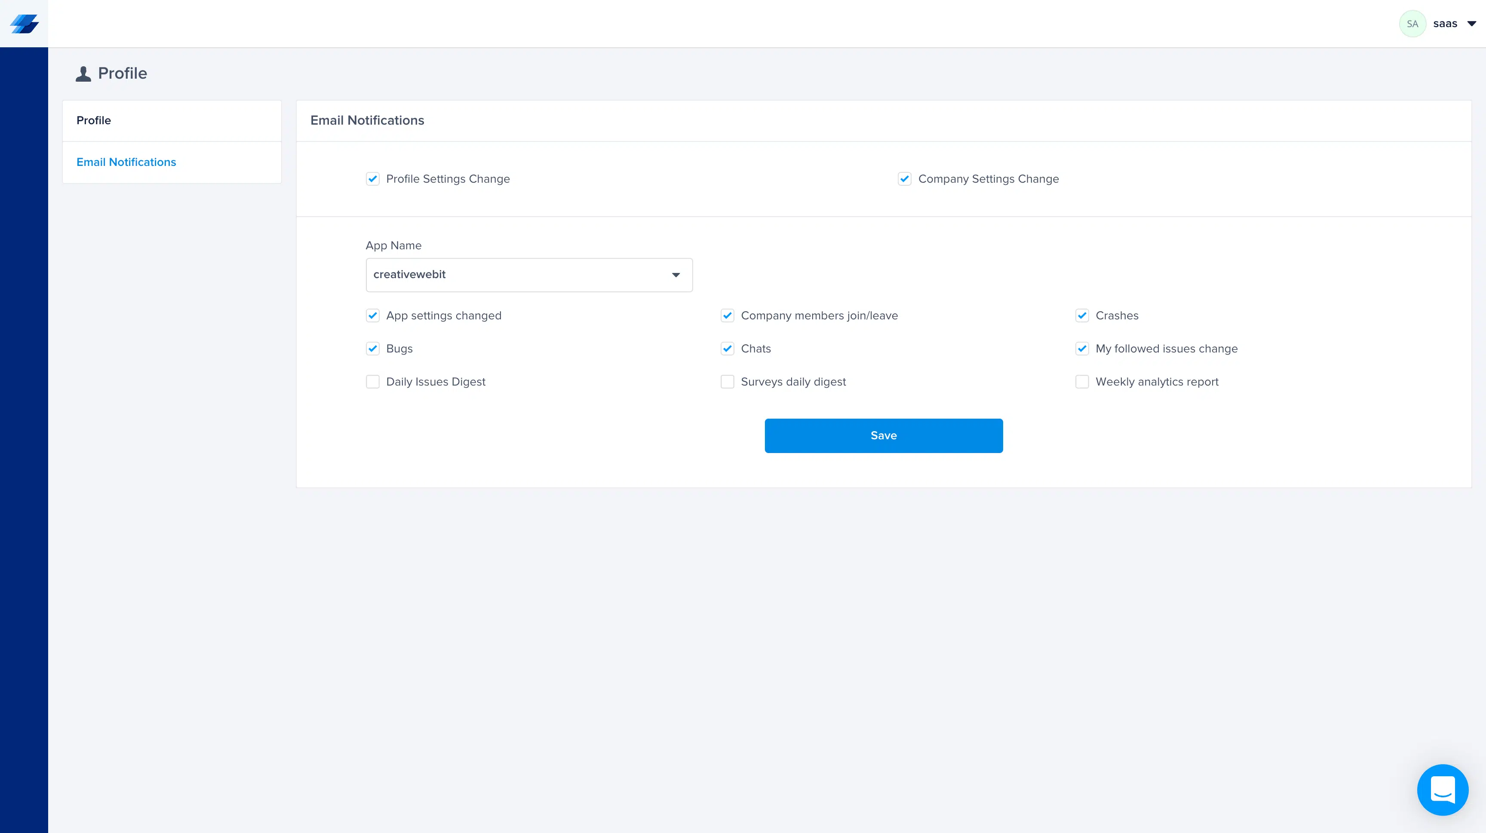Click the Profile person icon in heading

pyautogui.click(x=83, y=73)
